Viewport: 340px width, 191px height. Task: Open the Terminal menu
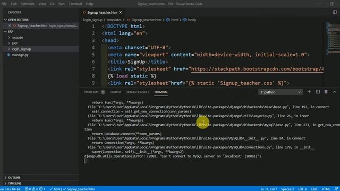click(75, 4)
